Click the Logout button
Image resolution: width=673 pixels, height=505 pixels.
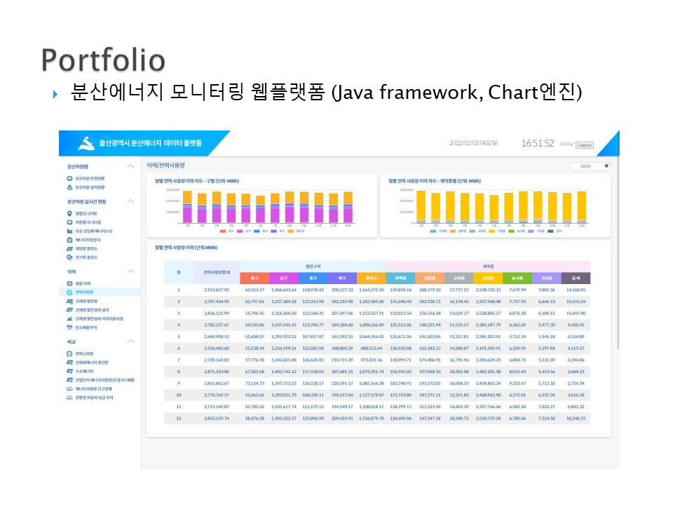pyautogui.click(x=584, y=145)
